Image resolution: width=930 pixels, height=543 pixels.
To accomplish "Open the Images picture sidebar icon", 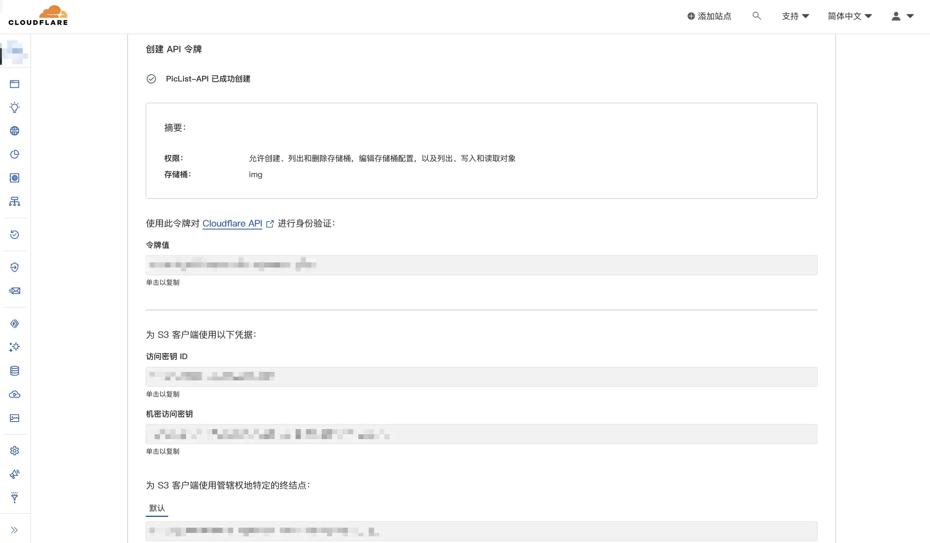I will pyautogui.click(x=15, y=418).
